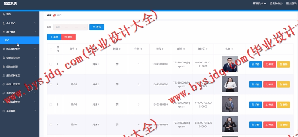Click the 报名招聘管理 sidebar icon
Image resolution: width=298 pixels, height=137 pixels.
[x=4, y=75]
